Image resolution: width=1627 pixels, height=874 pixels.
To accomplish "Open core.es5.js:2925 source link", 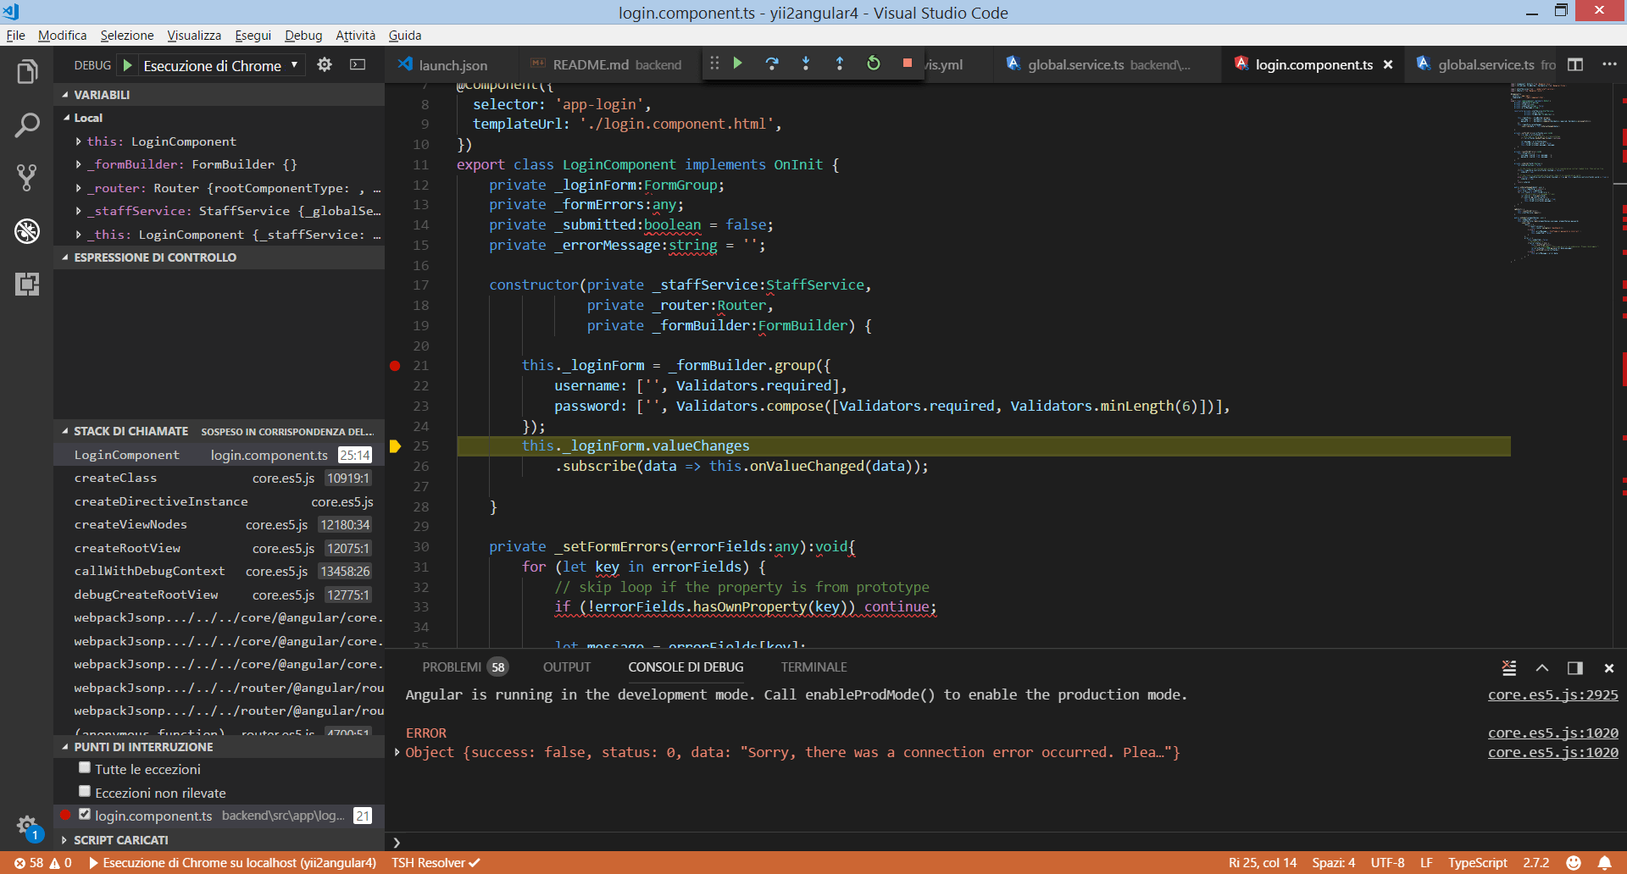I will [x=1552, y=694].
